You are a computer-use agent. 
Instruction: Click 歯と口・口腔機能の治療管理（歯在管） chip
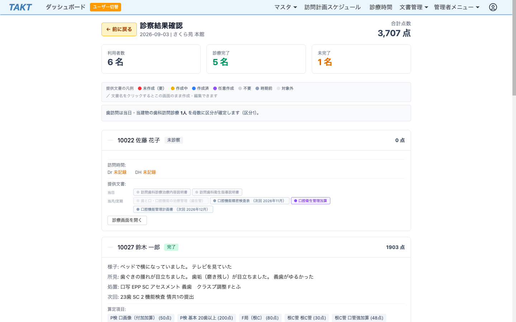(171, 201)
